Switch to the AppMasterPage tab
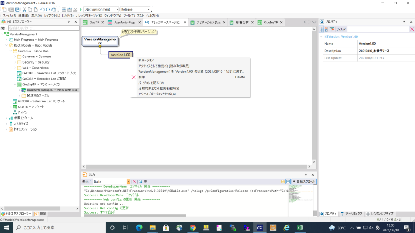Image resolution: width=415 pixels, height=233 pixels. pos(125,23)
